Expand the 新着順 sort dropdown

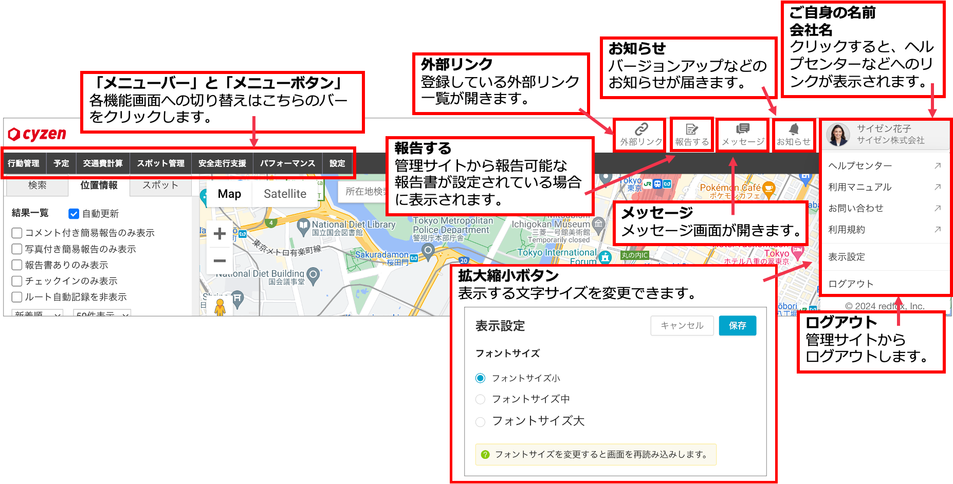coord(38,313)
